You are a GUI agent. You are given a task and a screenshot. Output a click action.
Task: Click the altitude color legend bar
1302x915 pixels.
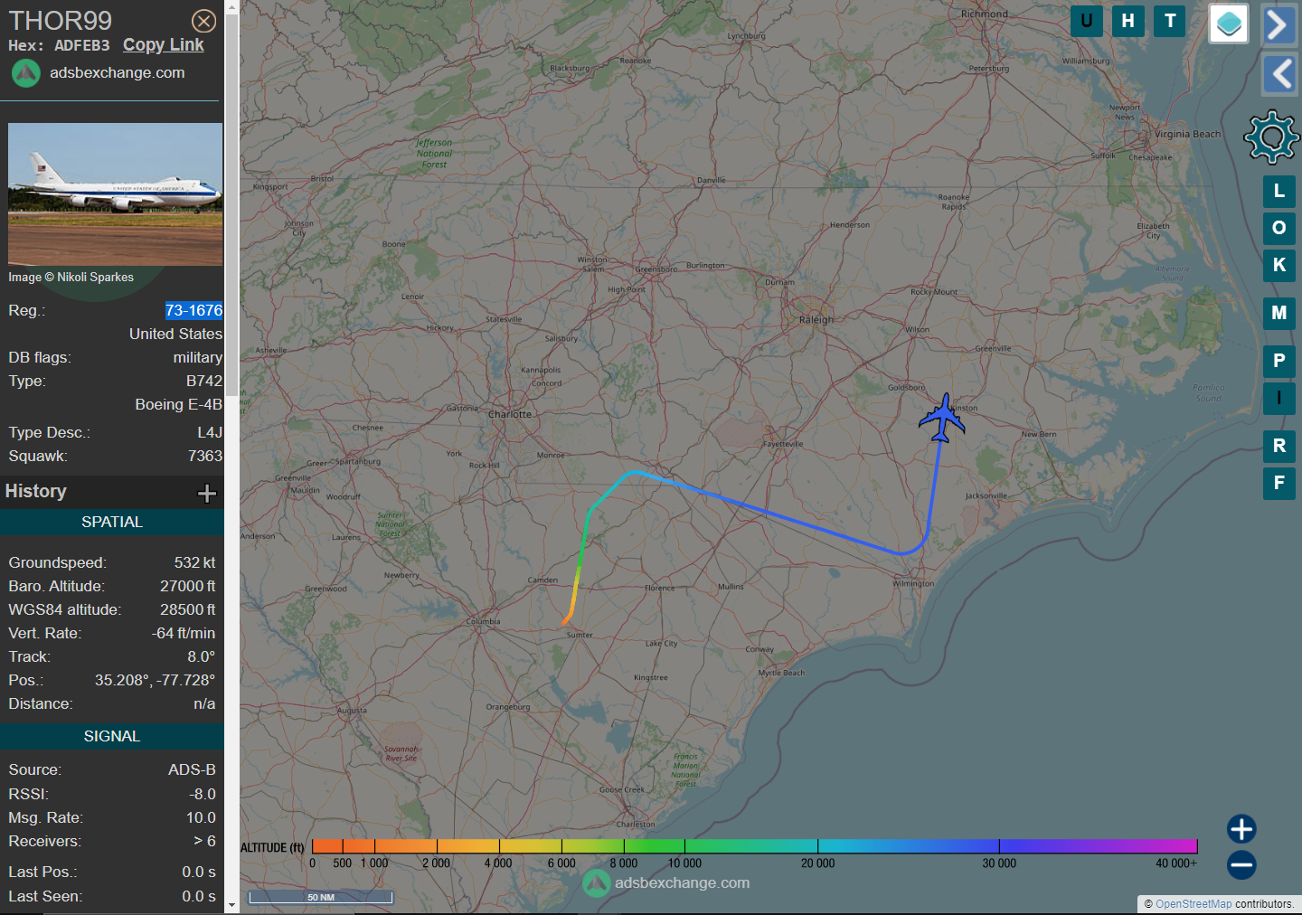coord(754,846)
